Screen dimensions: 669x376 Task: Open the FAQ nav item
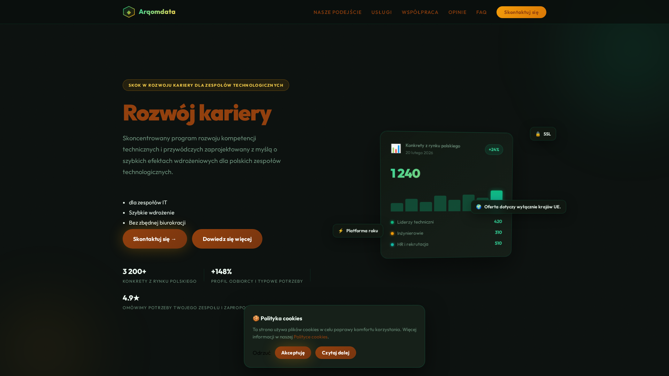[x=482, y=12]
